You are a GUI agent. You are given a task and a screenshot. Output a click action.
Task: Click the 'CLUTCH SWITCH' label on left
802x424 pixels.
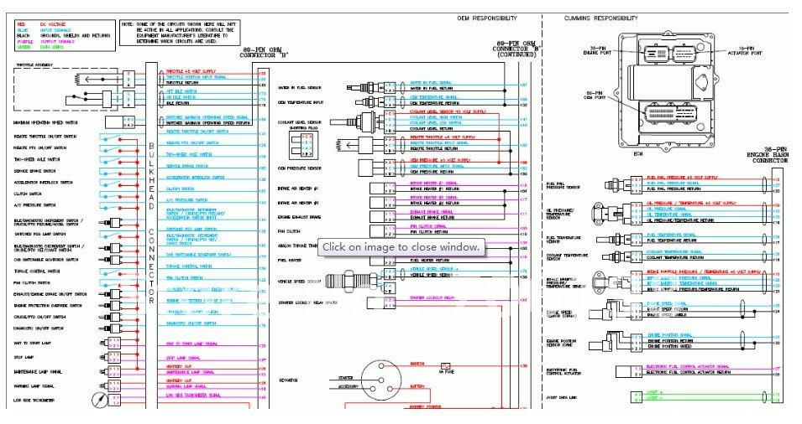pyautogui.click(x=28, y=194)
